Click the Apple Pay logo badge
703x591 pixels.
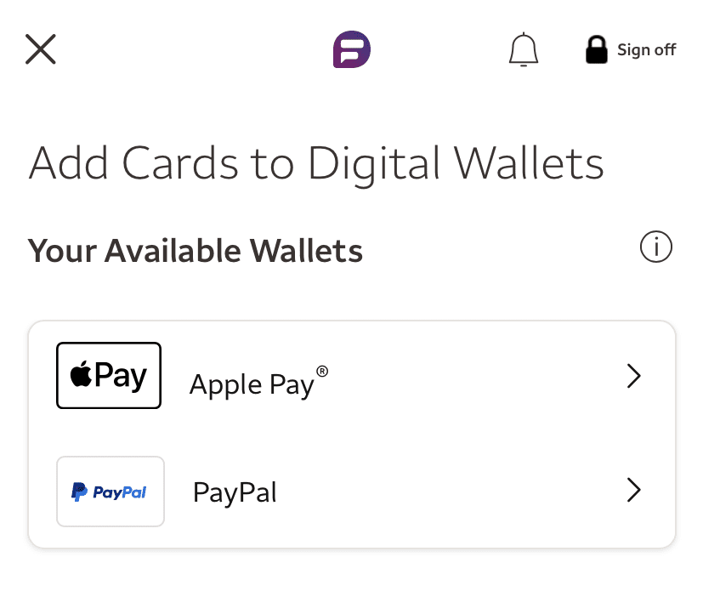(x=109, y=375)
